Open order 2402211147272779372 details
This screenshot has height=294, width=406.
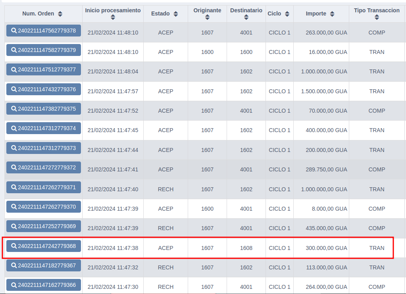[x=44, y=167]
